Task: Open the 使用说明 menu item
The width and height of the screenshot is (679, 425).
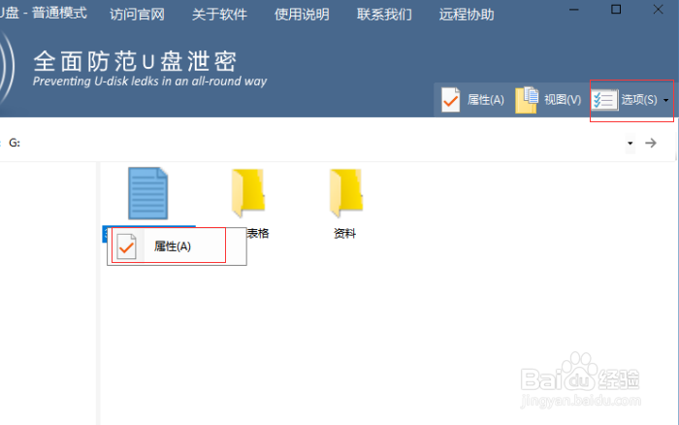Action: tap(302, 15)
